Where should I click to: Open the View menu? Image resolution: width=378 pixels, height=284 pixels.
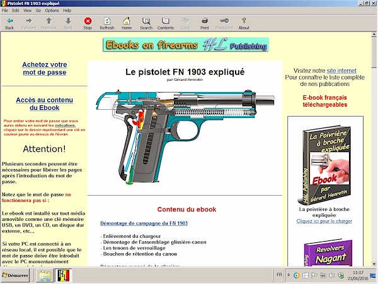(28, 10)
